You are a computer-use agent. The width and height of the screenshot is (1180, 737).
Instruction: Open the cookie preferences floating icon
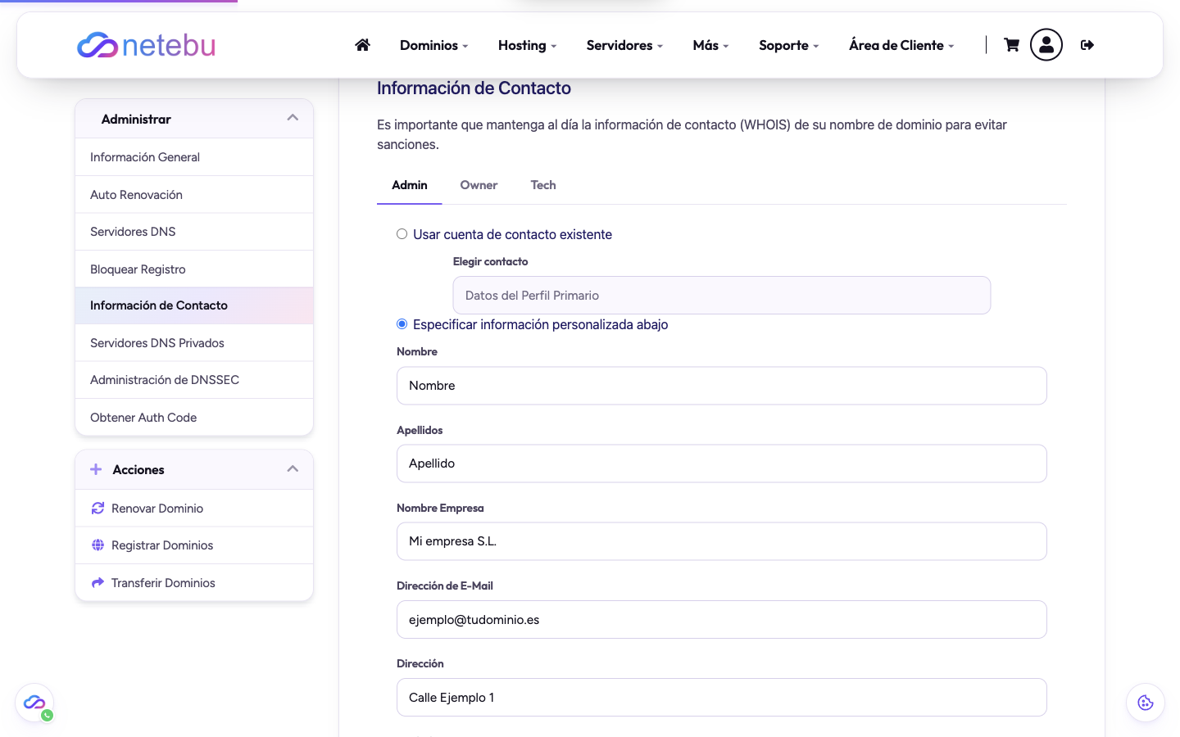[x=1146, y=703]
